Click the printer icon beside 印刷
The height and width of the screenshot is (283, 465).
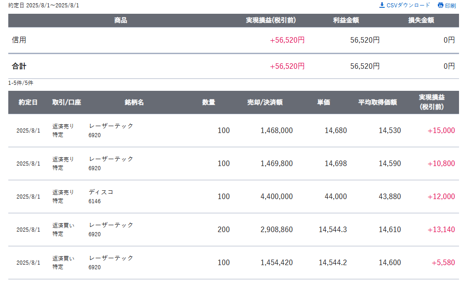440,6
